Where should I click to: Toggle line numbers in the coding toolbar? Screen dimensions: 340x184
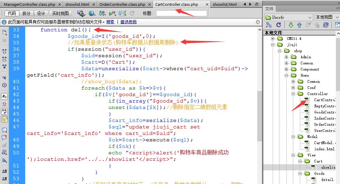click(x=4, y=96)
